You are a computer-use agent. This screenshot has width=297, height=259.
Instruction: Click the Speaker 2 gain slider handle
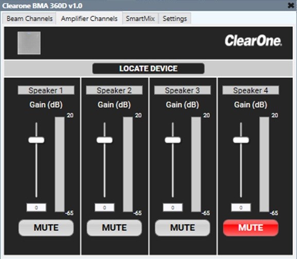point(104,140)
